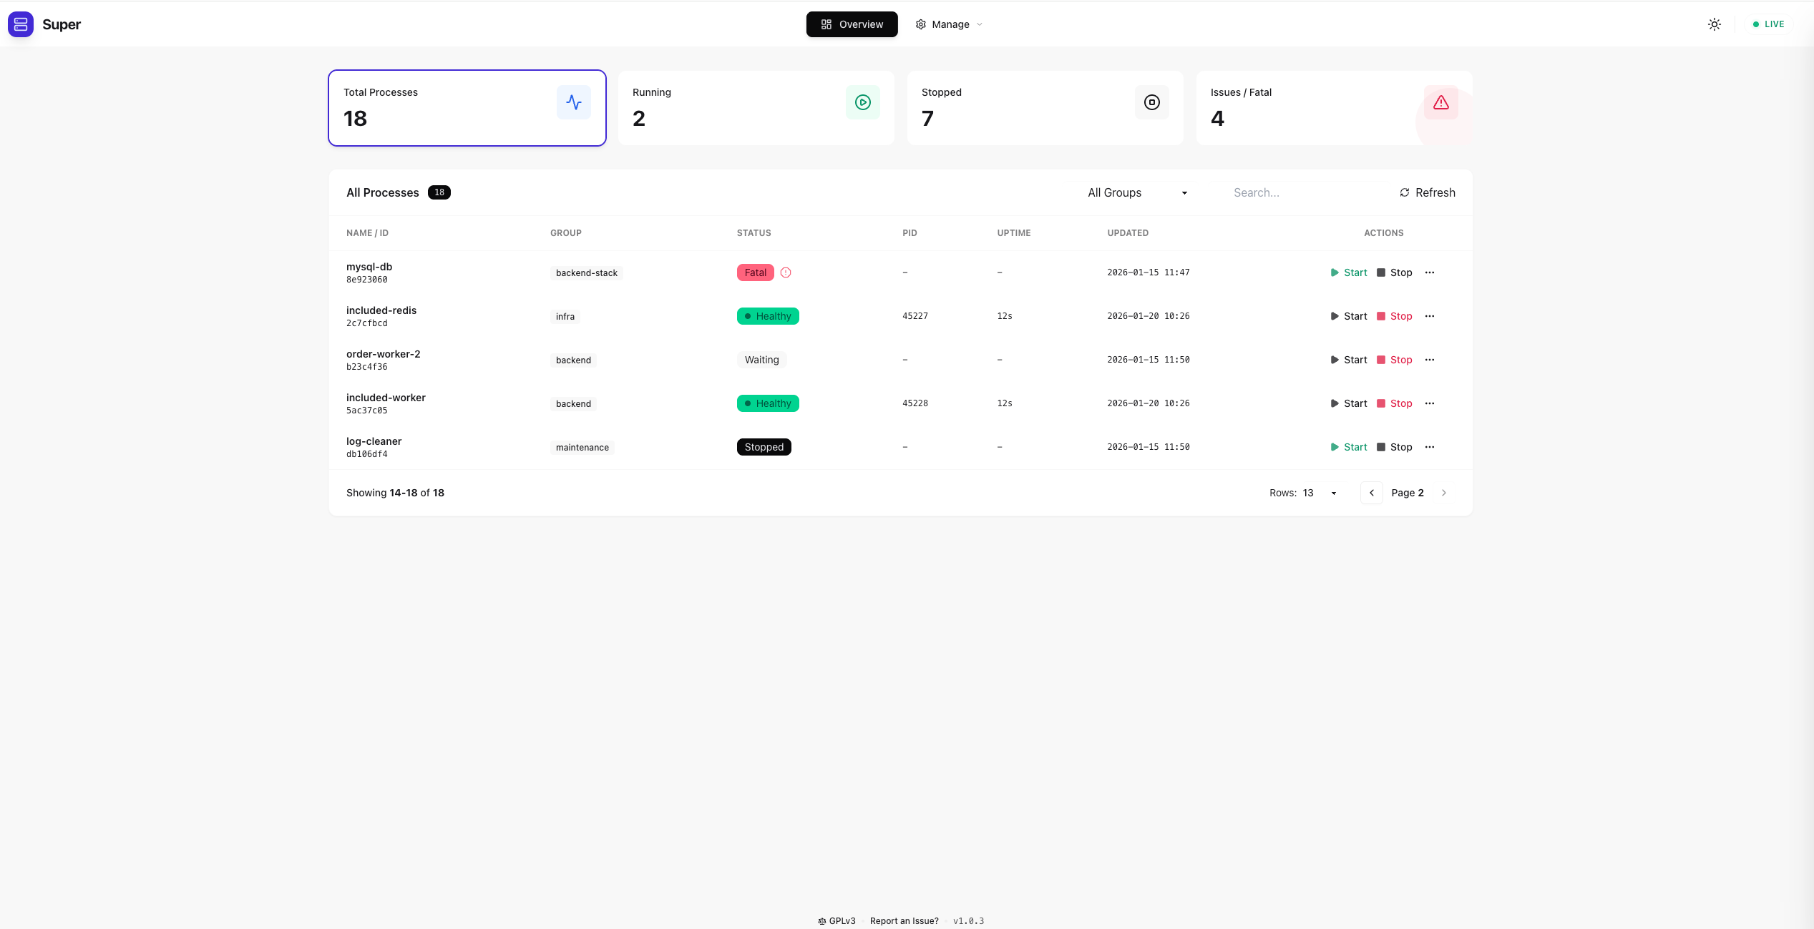Click the NAME / ID column header
Viewport: 1814px width, 929px height.
[368, 233]
